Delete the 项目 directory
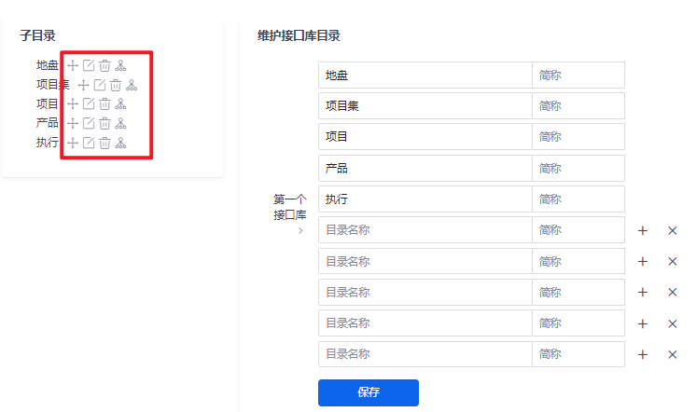This screenshot has width=696, height=412. point(104,104)
